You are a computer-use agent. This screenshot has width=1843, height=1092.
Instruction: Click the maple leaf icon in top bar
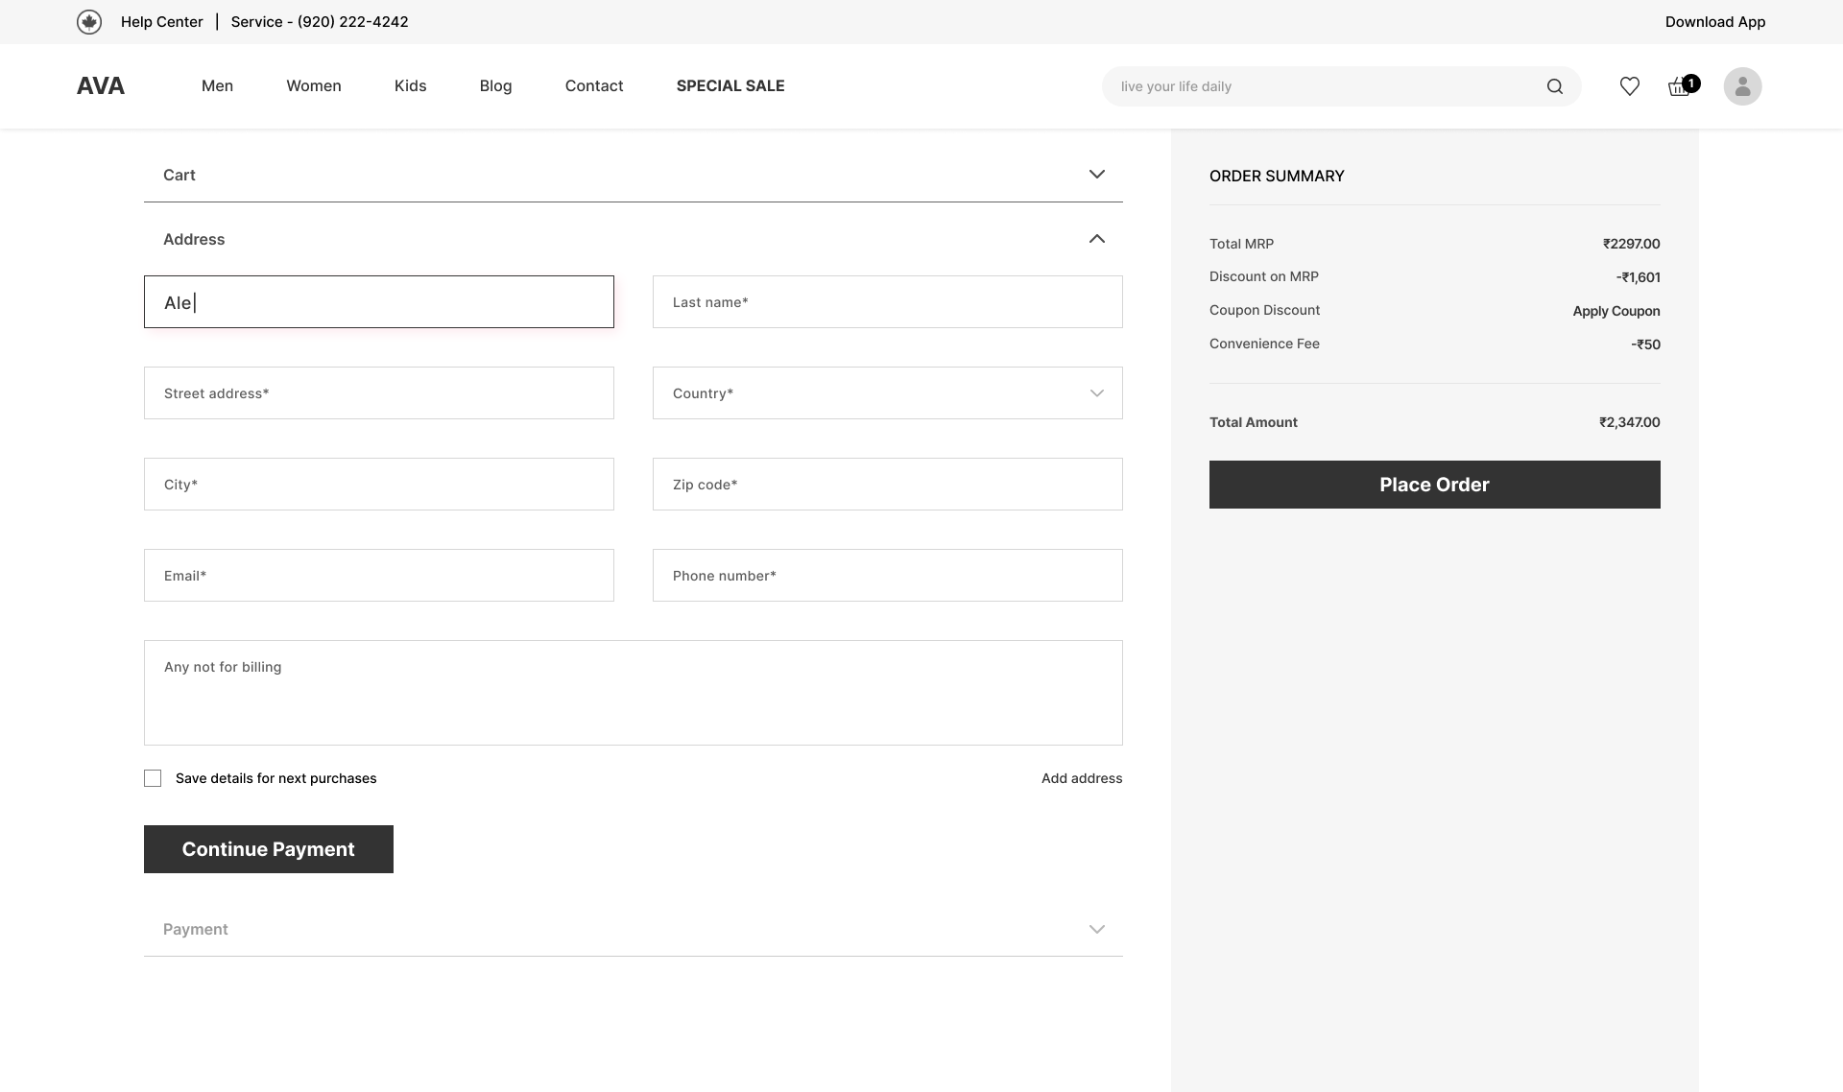pos(89,22)
